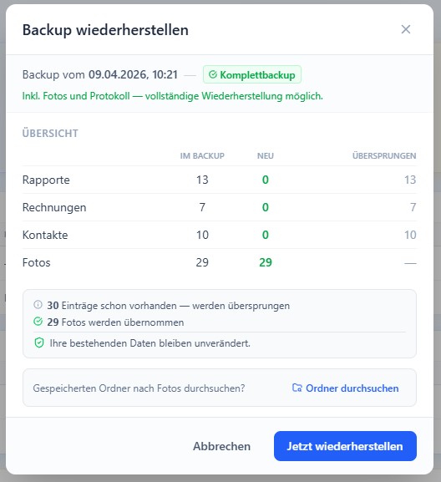
Task: Click the IM BACKUP column header
Action: click(x=202, y=156)
